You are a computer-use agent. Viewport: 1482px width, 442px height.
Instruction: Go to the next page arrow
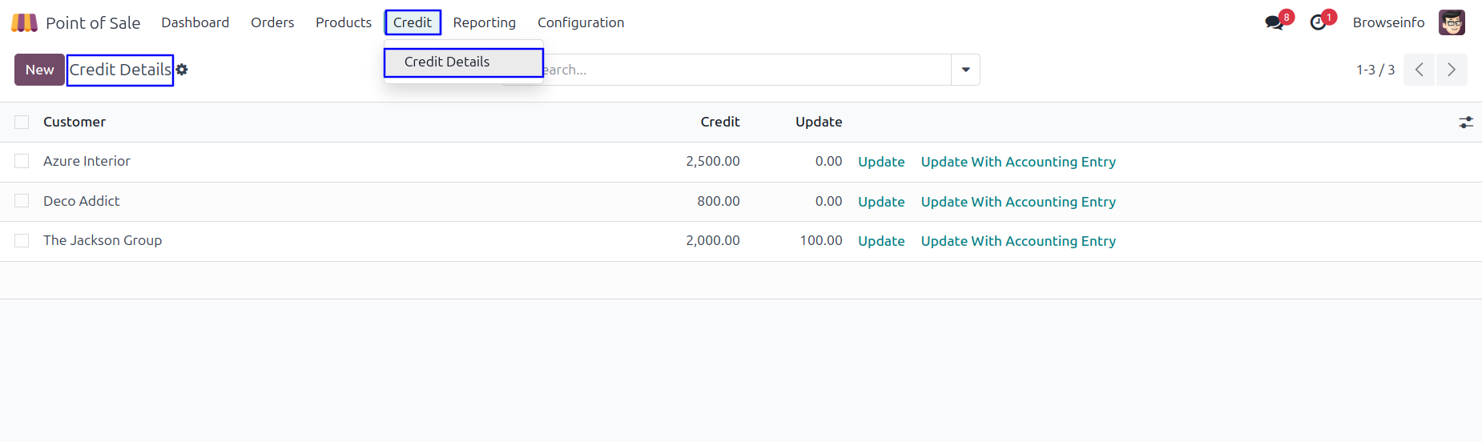pyautogui.click(x=1452, y=70)
